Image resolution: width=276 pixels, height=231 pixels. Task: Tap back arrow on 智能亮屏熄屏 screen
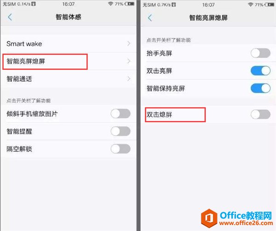[150, 18]
